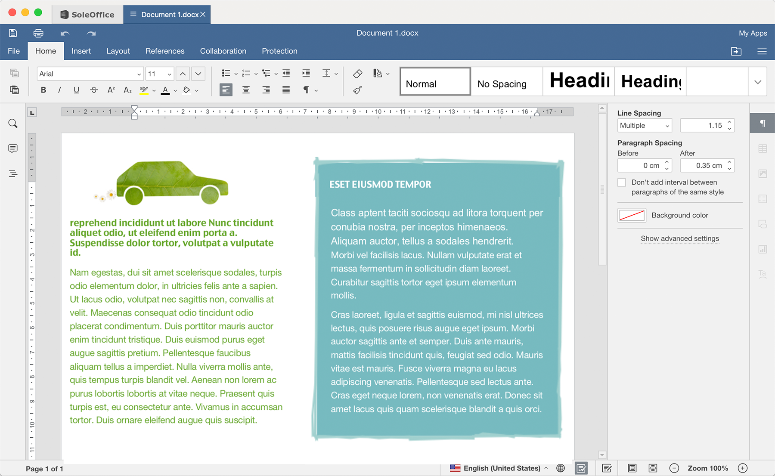Open font color dropdown arrow

pos(175,90)
